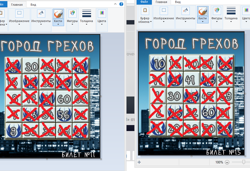
Task: Expand Изображение dropdown arrow in Билет №15 window
Action: coord(164,22)
